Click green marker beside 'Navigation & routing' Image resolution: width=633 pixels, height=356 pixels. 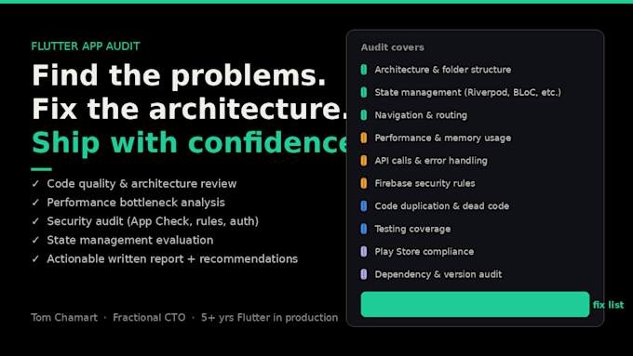coord(364,115)
